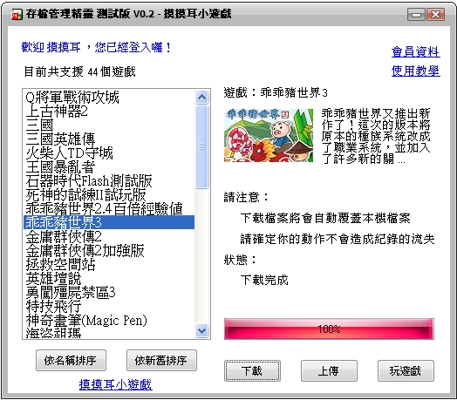Select 上古神器2 in the game list
This screenshot has height=400, width=457.
click(x=109, y=111)
